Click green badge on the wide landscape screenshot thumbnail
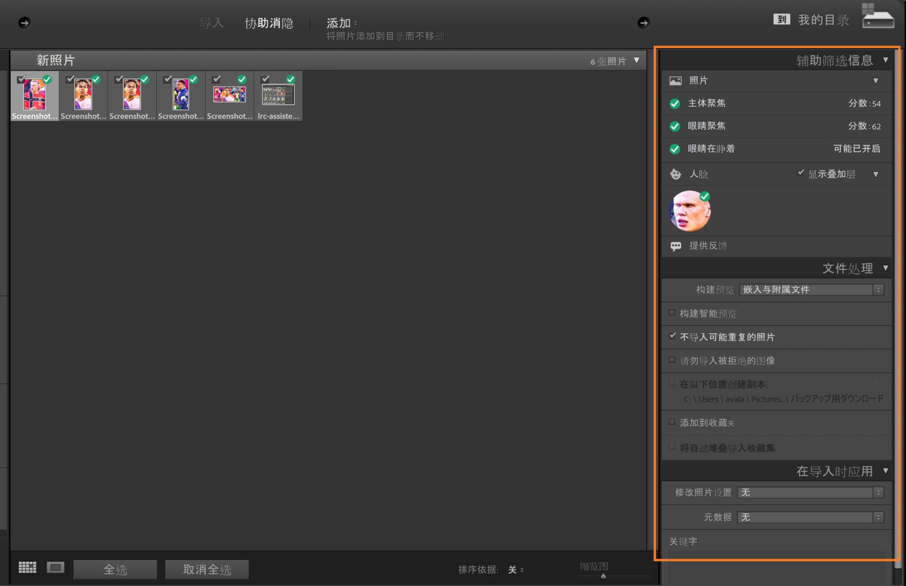The width and height of the screenshot is (906, 586). click(x=242, y=79)
